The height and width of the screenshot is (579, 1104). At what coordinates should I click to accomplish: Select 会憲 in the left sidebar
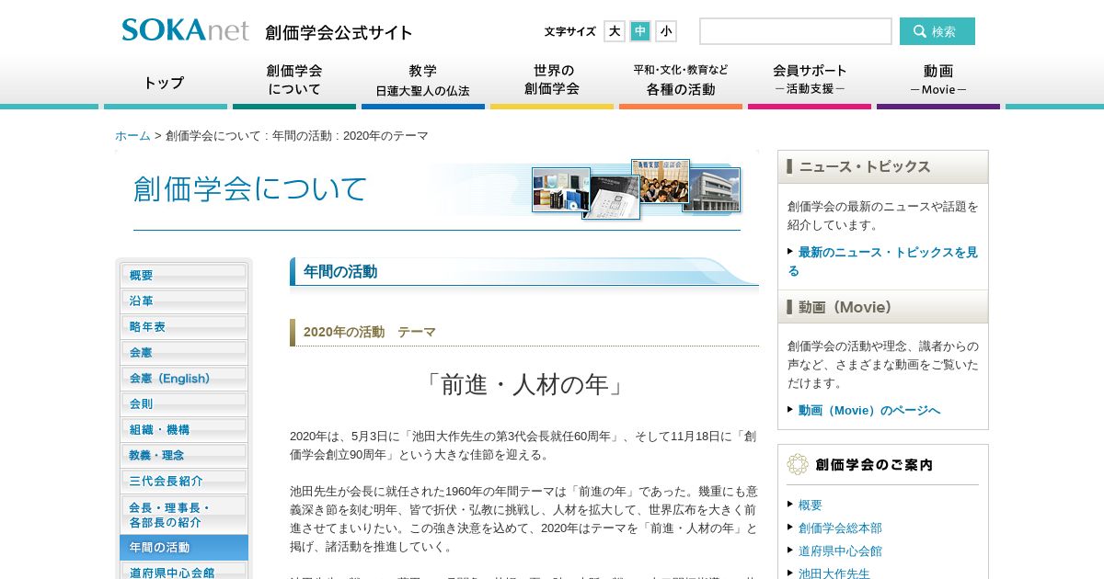pos(184,352)
